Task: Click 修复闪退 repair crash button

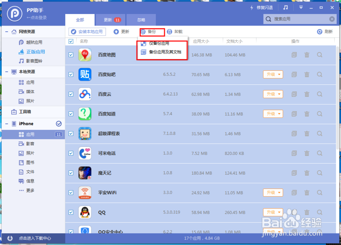Action: pos(262,8)
